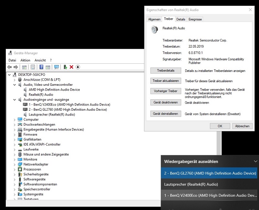Click OK in the Realtek Audio properties dialog

coord(220,126)
